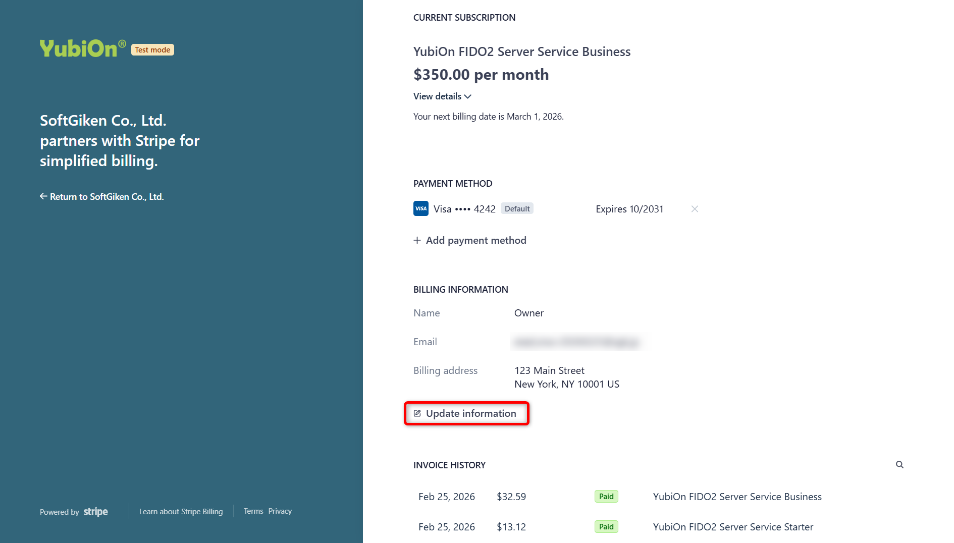954x543 pixels.
Task: Select the Paid status badge on $32.59 invoice
Action: 606,496
